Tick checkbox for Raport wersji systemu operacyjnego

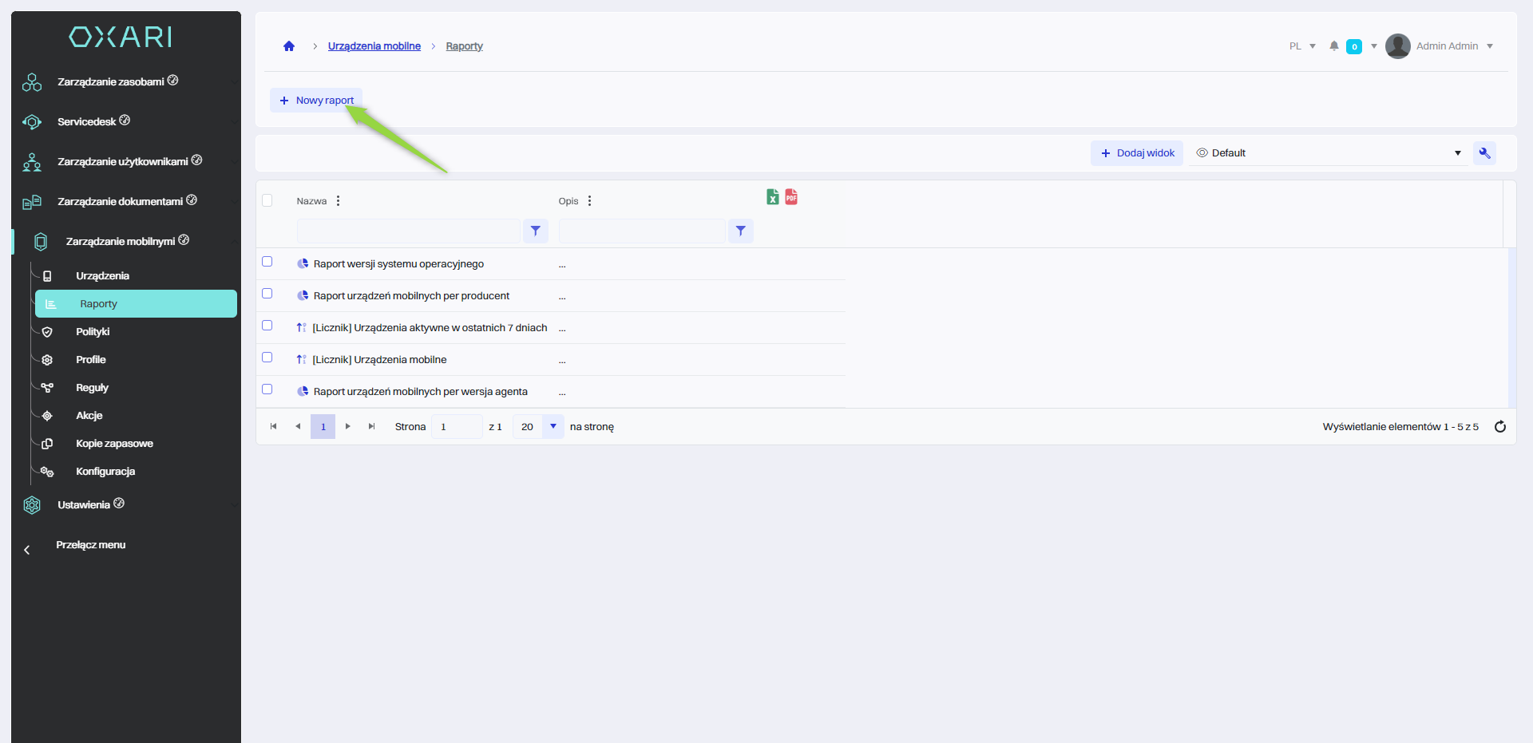[x=267, y=262]
